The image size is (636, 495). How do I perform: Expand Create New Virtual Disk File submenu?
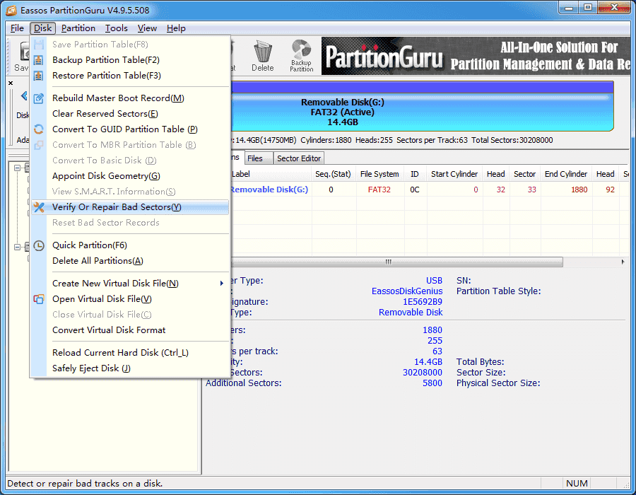point(130,284)
